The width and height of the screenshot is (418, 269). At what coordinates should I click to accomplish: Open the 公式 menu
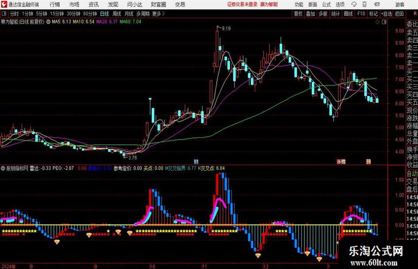pyautogui.click(x=326, y=4)
